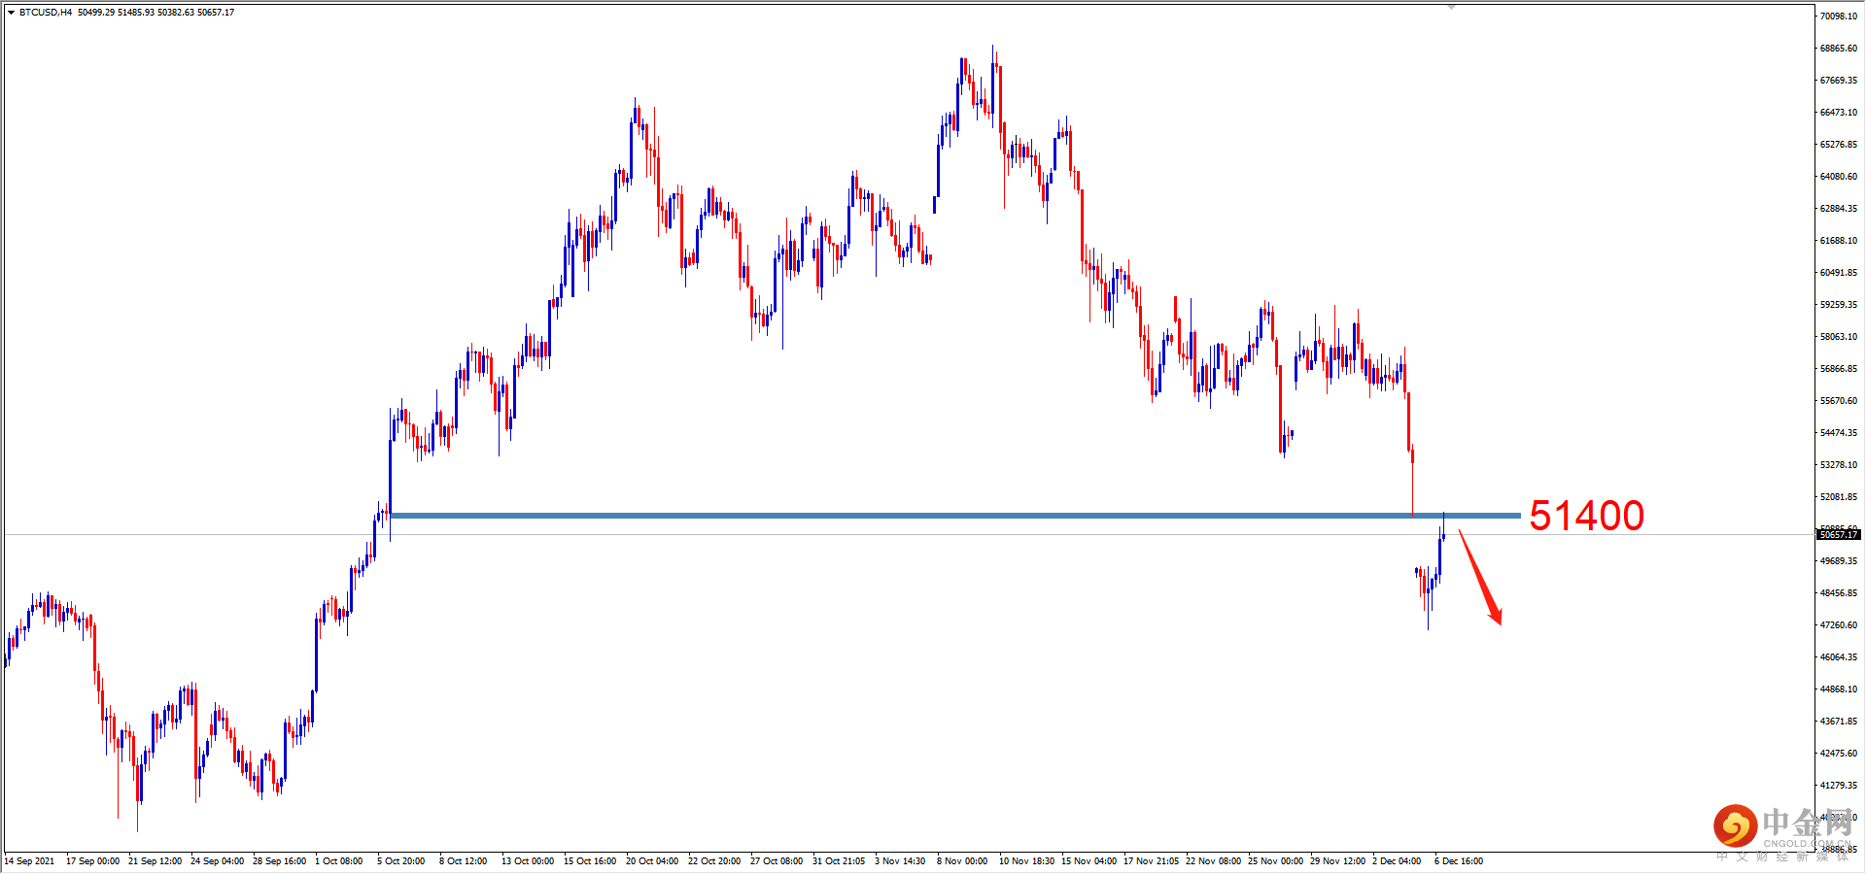Click the 58063.10 price scale label
Screen dimensions: 1866x874
(x=1839, y=337)
